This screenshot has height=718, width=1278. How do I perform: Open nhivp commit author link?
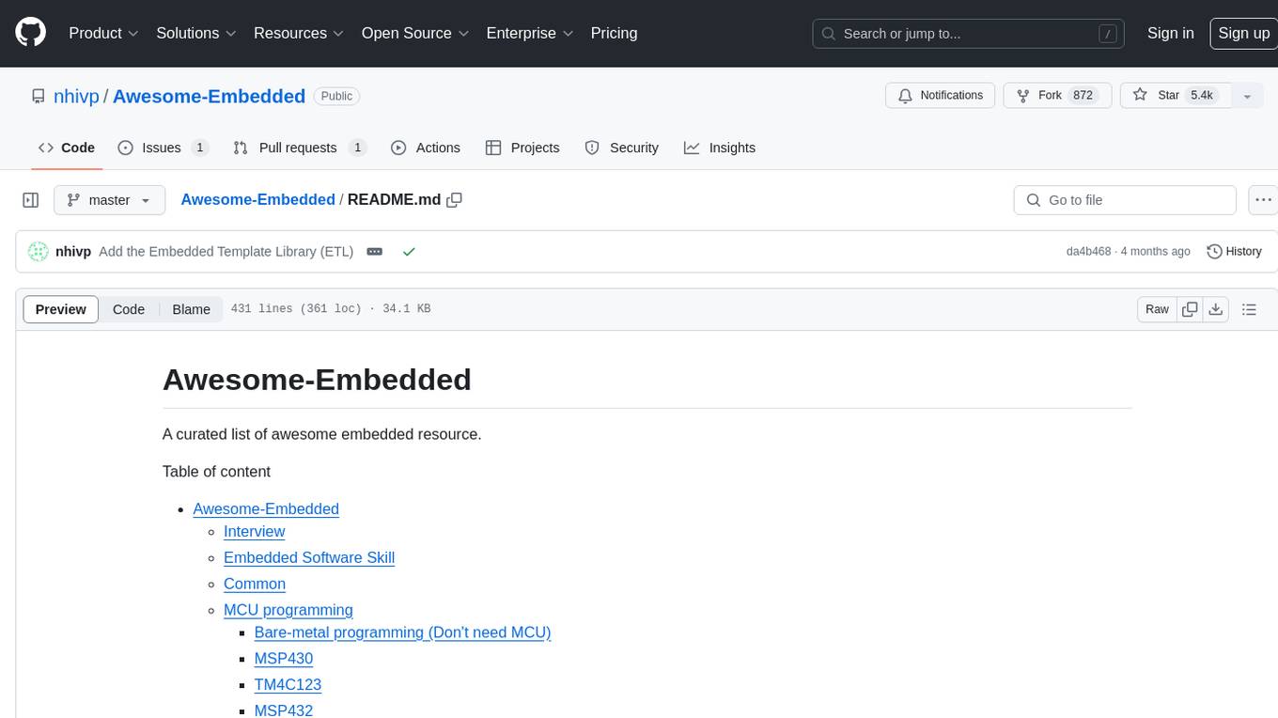[x=73, y=252]
